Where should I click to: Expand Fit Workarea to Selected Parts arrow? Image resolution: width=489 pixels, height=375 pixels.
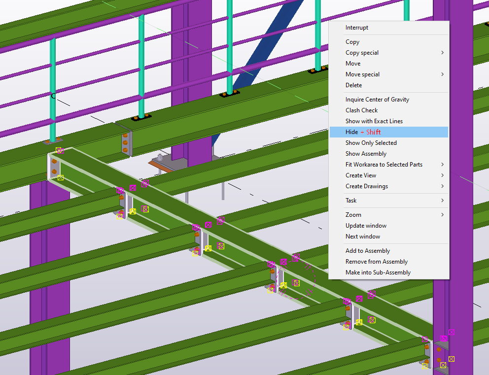click(x=442, y=164)
